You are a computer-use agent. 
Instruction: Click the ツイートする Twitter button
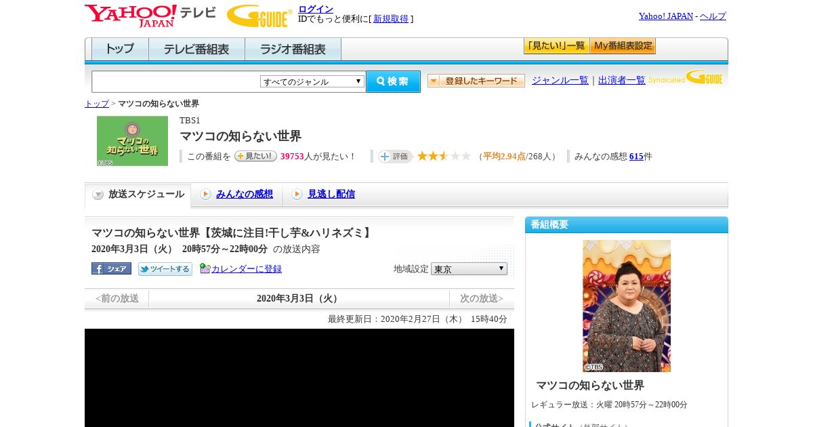(x=165, y=269)
